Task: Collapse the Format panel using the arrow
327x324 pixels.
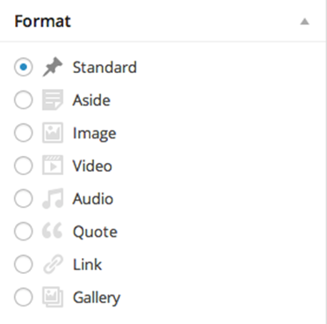Action: click(x=305, y=22)
